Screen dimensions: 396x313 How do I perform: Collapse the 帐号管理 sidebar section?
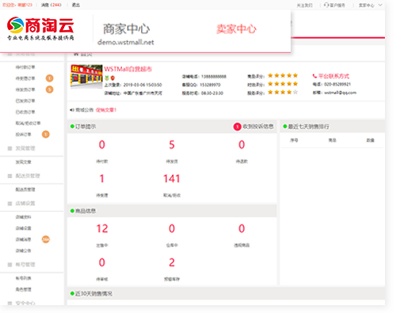pos(25,265)
